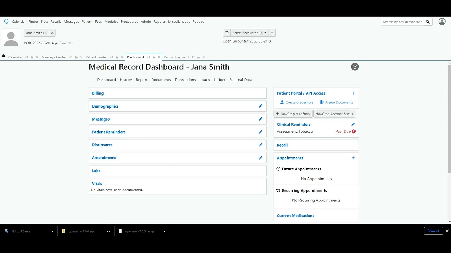The image size is (451, 253).
Task: Click the encounter history icon
Action: point(227,33)
